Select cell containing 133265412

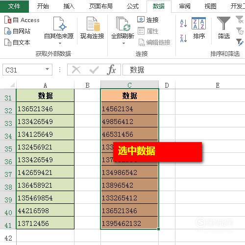pos(129,197)
